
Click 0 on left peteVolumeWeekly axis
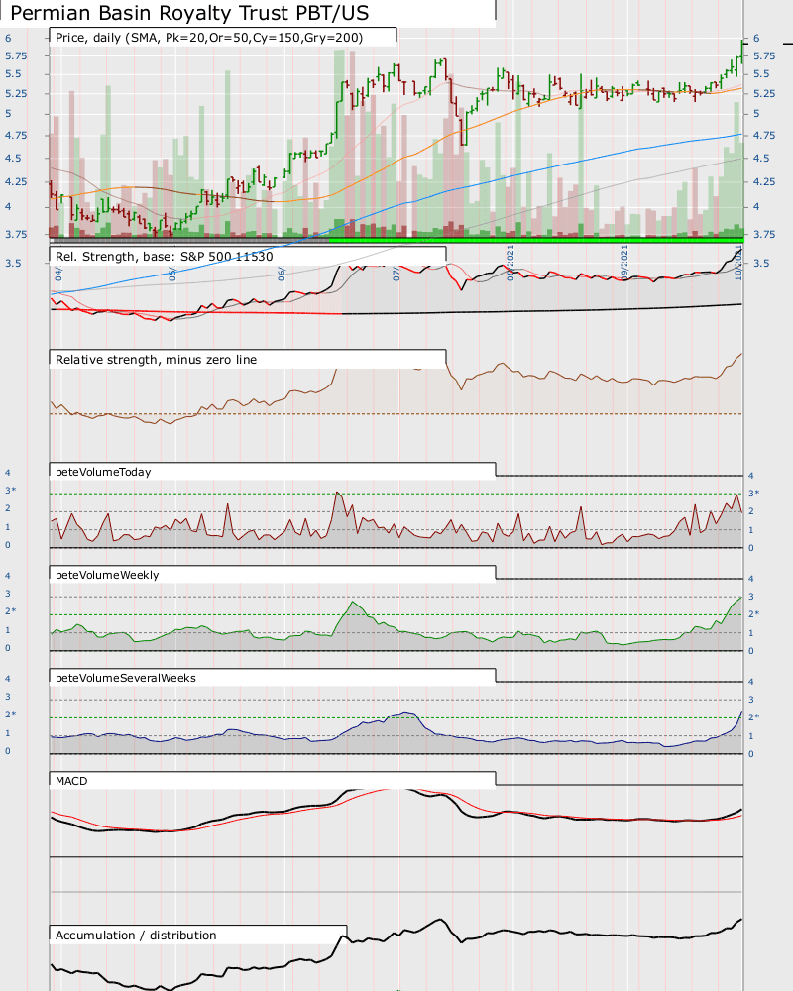[8, 648]
